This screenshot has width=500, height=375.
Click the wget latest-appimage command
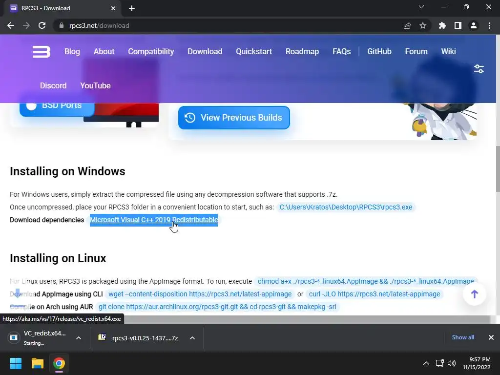200,294
